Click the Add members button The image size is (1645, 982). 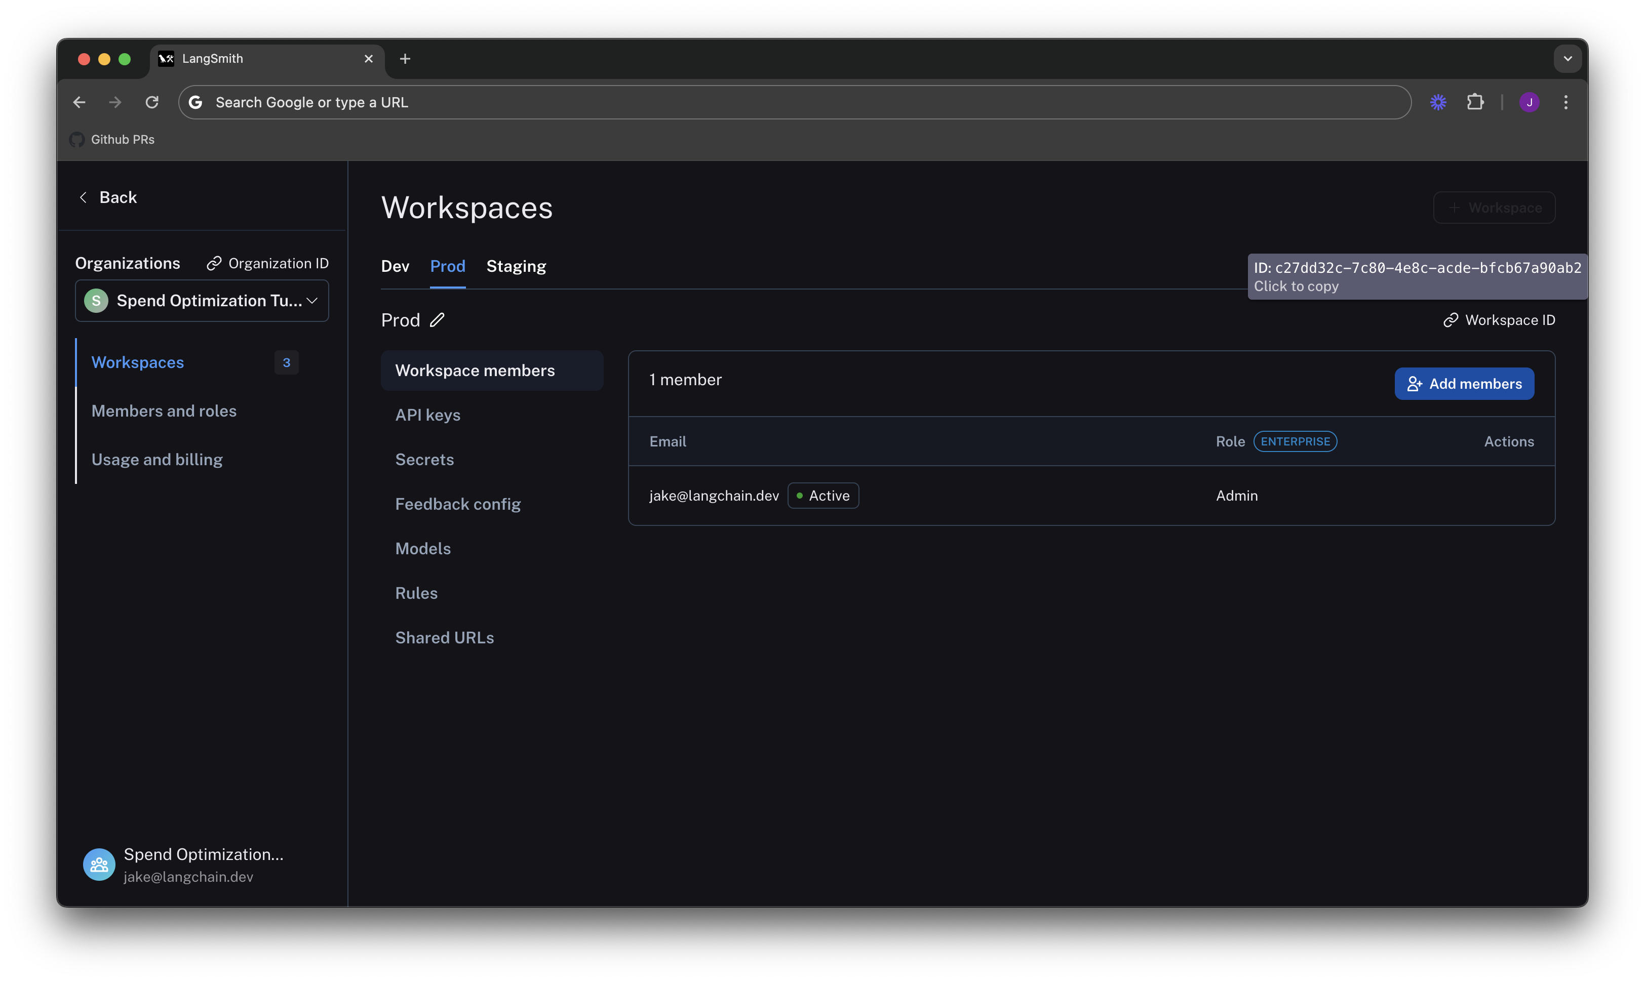pos(1464,384)
